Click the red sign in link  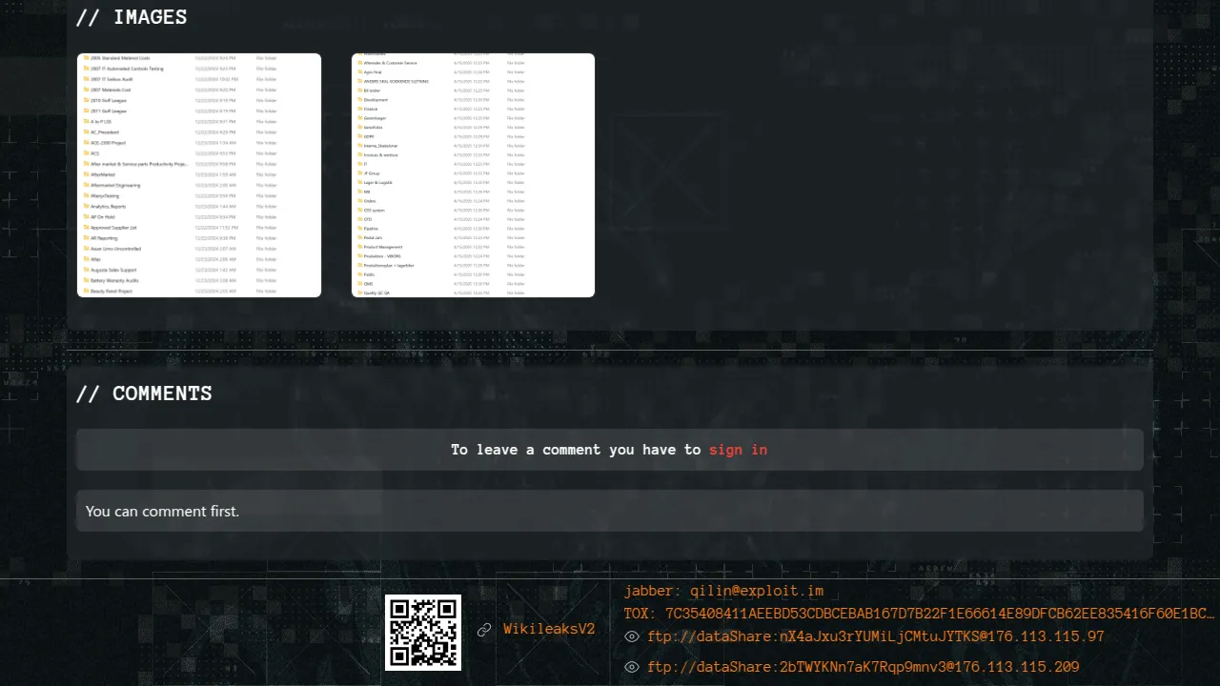738,450
